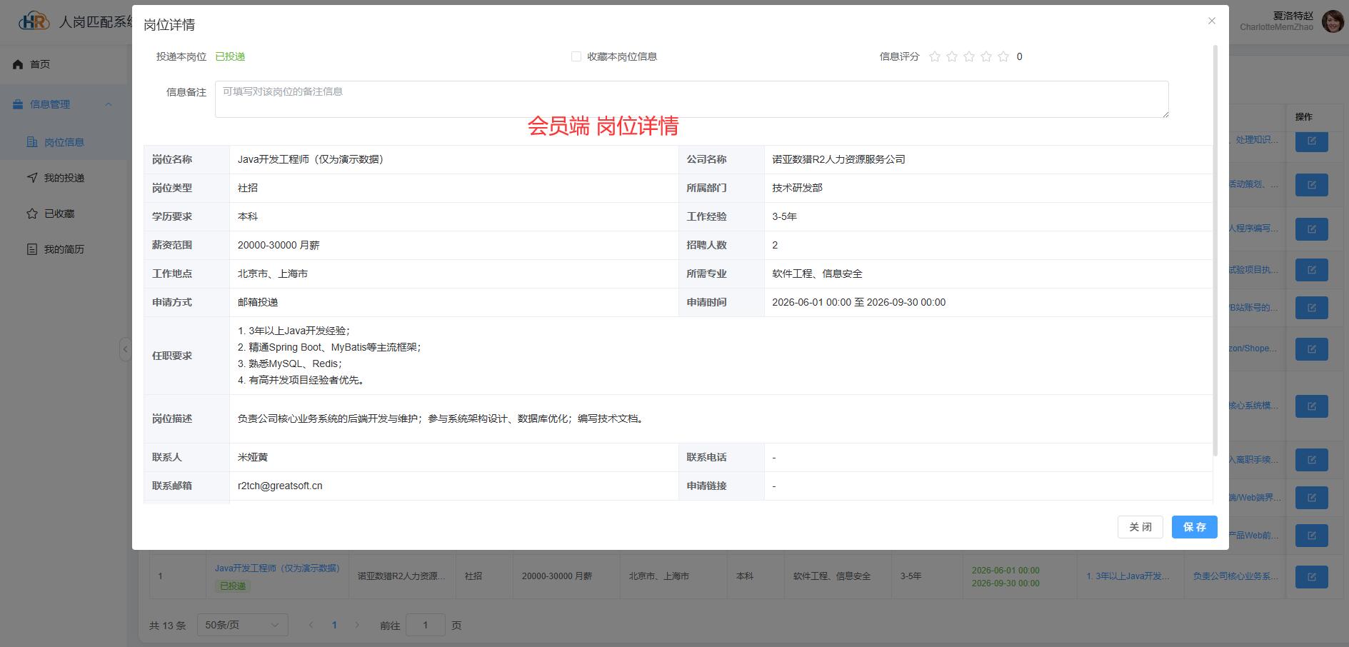Set 信息评分 to three stars

pyautogui.click(x=969, y=56)
